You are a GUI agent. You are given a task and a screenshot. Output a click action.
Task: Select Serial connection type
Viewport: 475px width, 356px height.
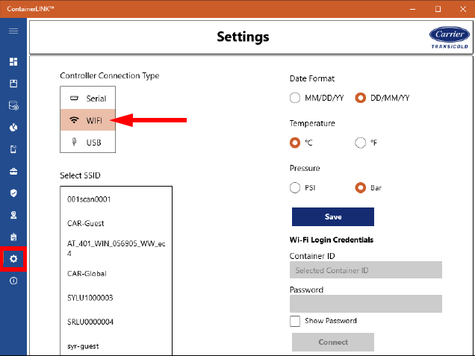[x=88, y=98]
